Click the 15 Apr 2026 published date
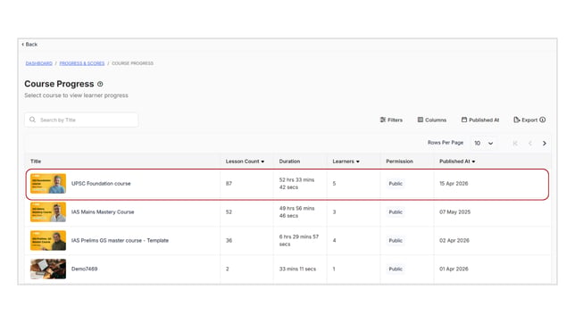This screenshot has height=323, width=575. pyautogui.click(x=454, y=183)
